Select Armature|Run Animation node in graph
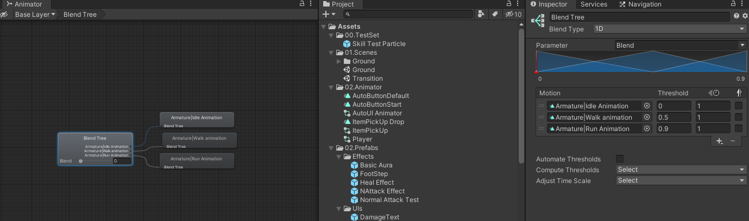 tap(197, 161)
